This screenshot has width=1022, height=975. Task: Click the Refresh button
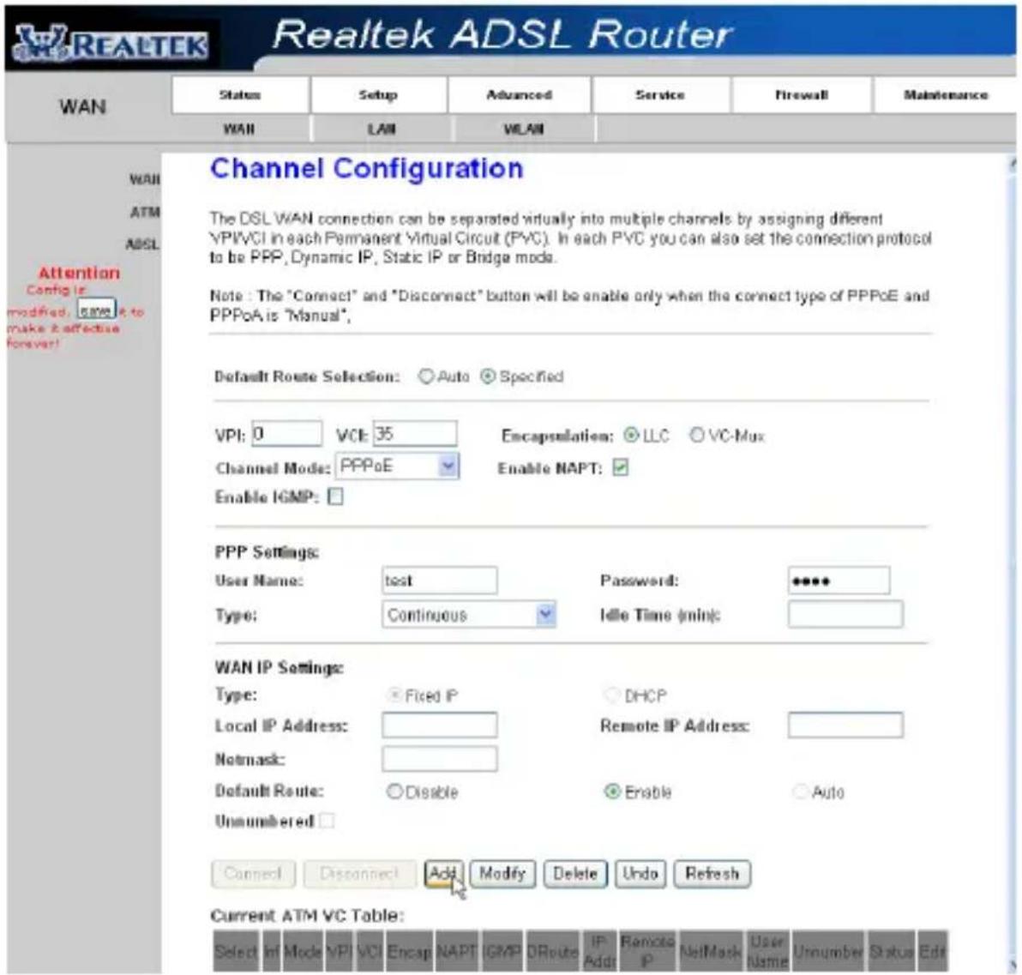[x=712, y=874]
